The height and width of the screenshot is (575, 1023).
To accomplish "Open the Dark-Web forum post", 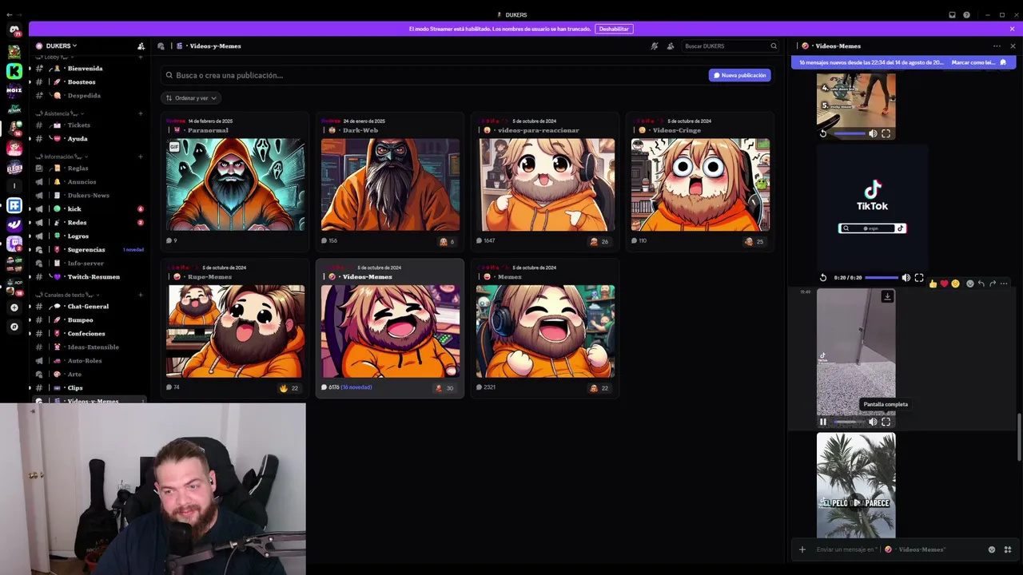I will coord(390,183).
